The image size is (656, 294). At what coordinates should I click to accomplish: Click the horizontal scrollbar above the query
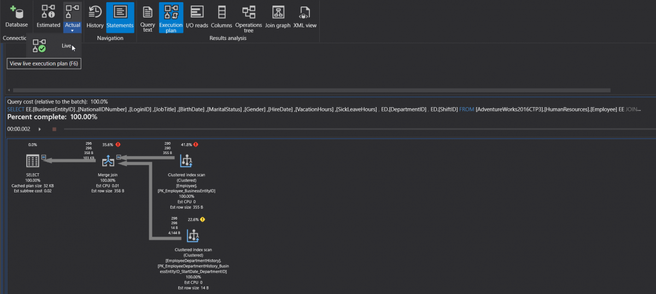312,90
